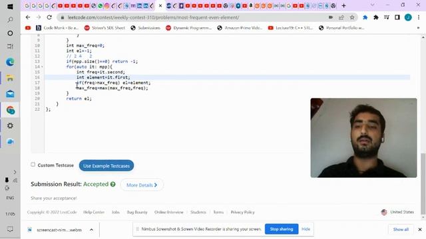Go forward with the browser forward arrow
This screenshot has width=426, height=239.
39,17
